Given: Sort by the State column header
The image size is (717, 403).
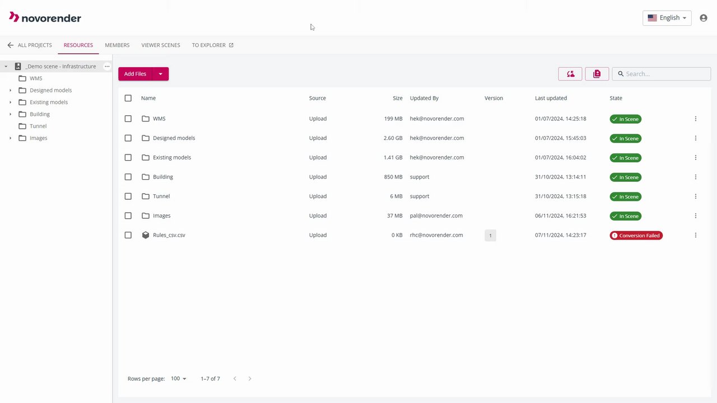Looking at the screenshot, I should click(616, 98).
